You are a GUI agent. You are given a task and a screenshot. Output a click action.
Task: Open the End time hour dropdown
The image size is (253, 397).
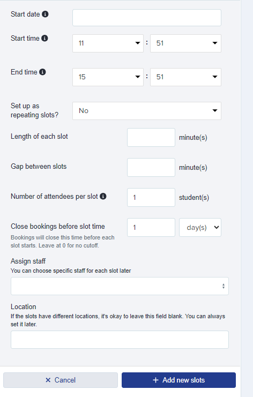point(108,77)
